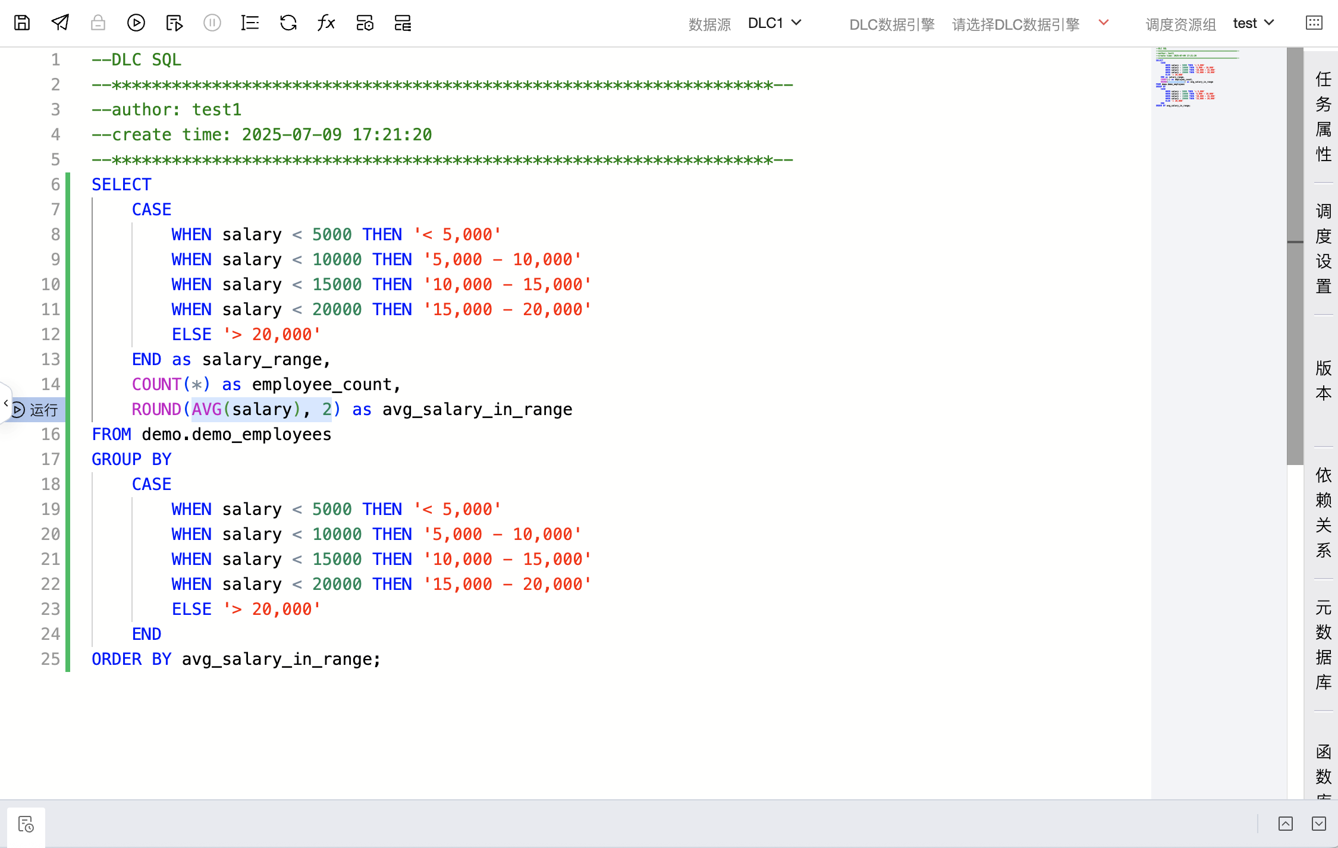
Task: Click the play run icon in toolbar
Action: coord(136,23)
